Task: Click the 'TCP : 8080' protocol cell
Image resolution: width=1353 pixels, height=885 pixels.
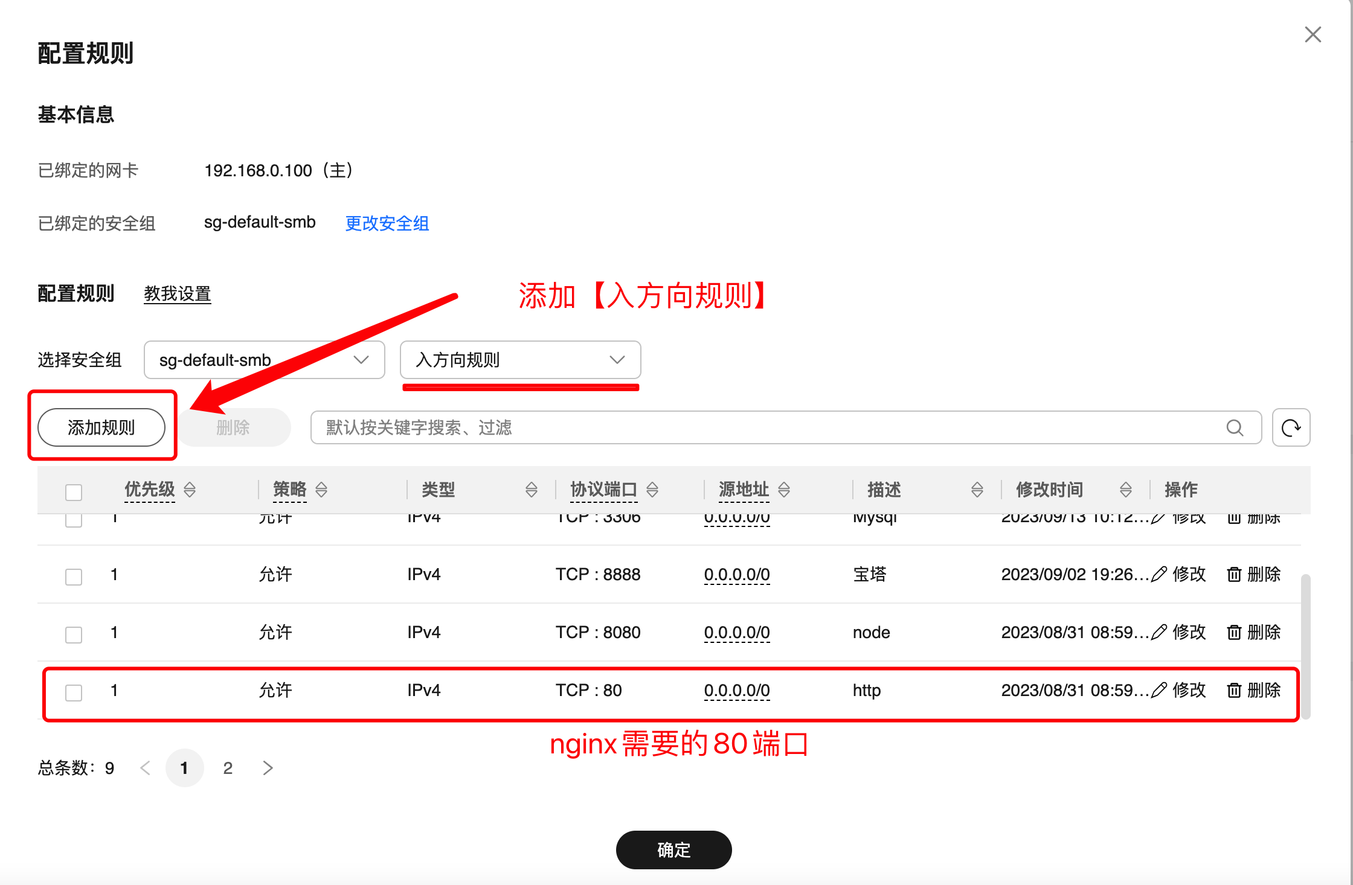Action: tap(598, 632)
